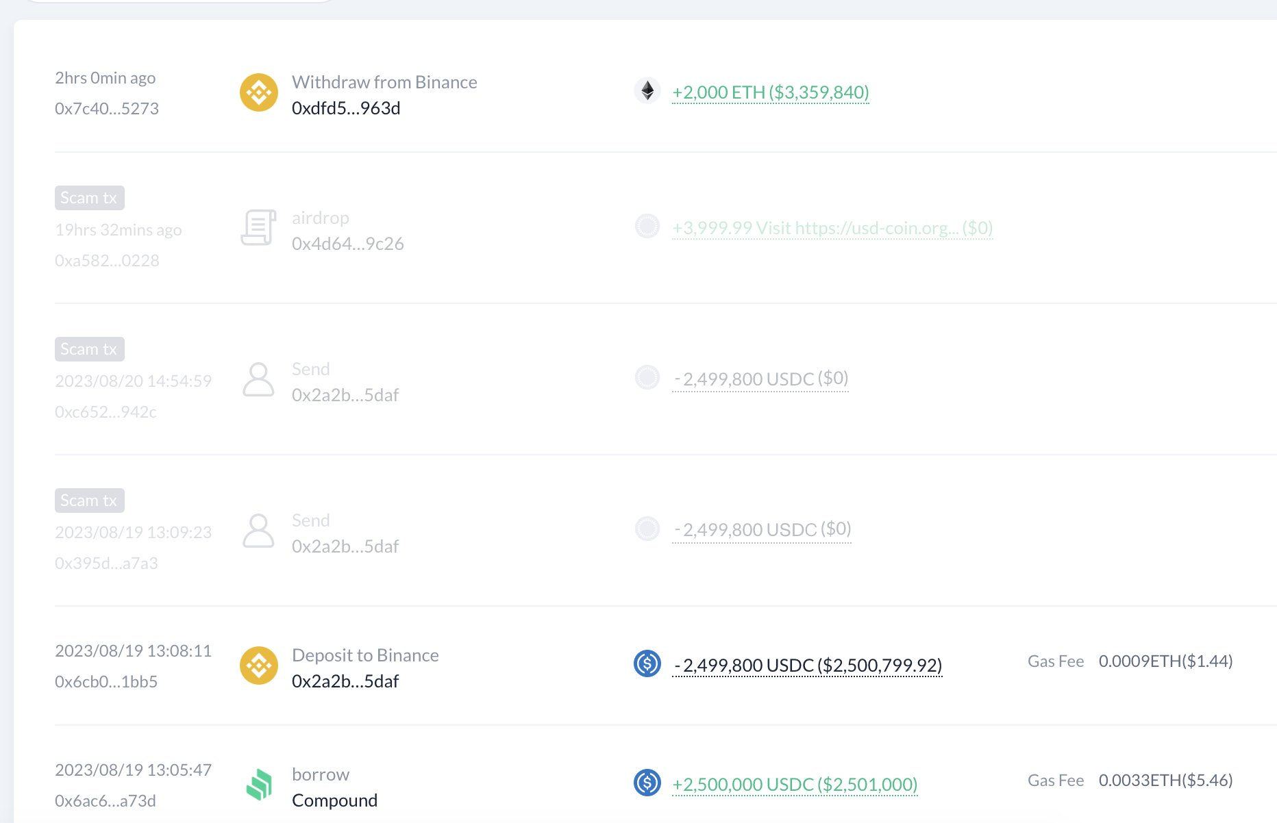Click the USDC token icon on Deposit row
The width and height of the screenshot is (1277, 823).
tap(647, 664)
